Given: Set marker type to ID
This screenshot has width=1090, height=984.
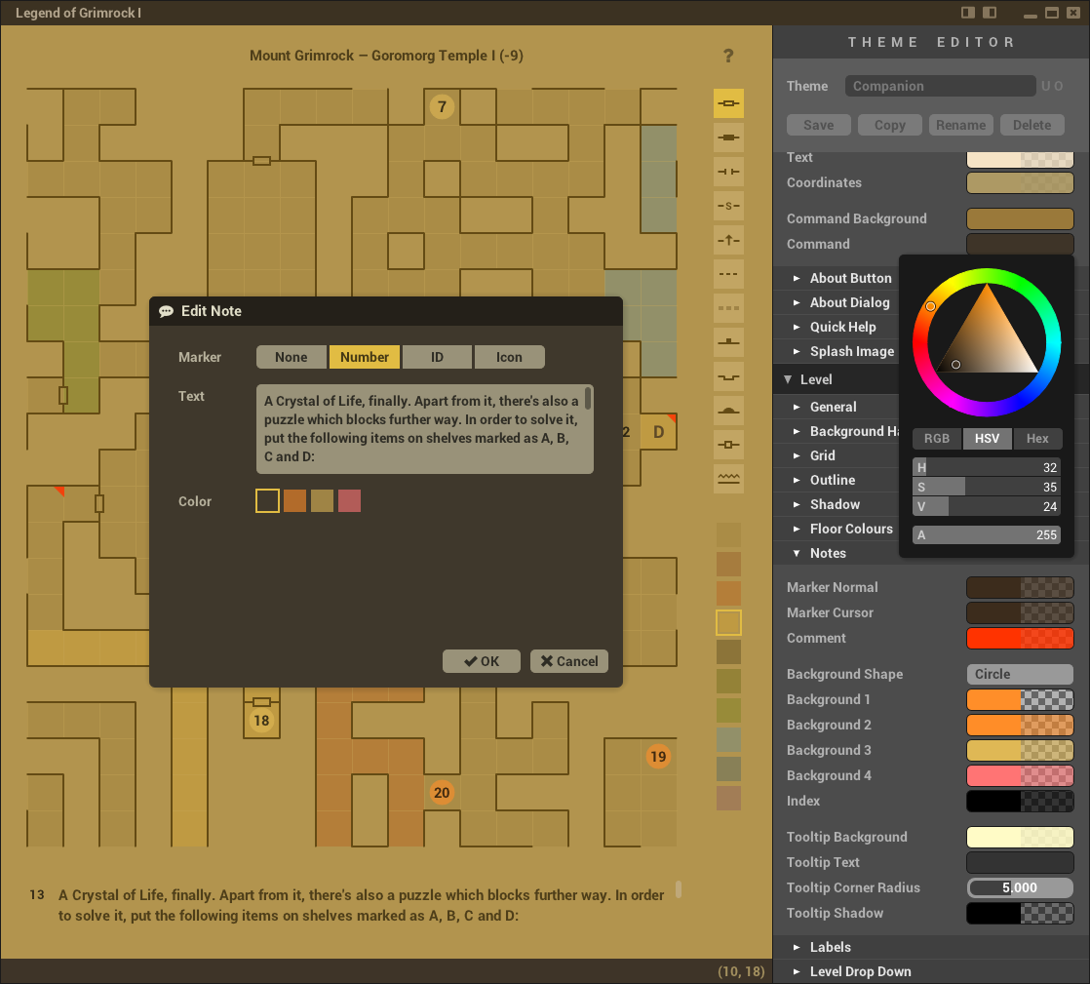Looking at the screenshot, I should click(x=437, y=357).
